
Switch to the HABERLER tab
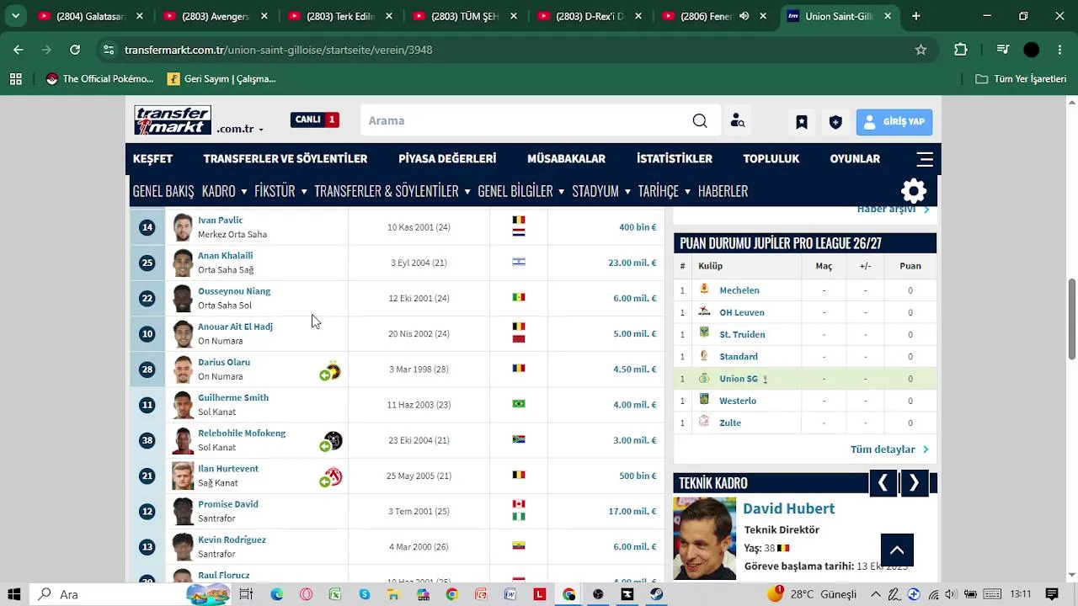point(723,191)
